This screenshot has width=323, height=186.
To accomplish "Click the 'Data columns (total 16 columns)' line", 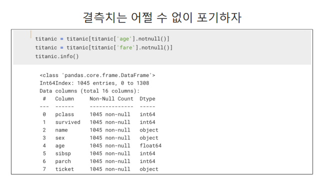I will coord(89,91).
